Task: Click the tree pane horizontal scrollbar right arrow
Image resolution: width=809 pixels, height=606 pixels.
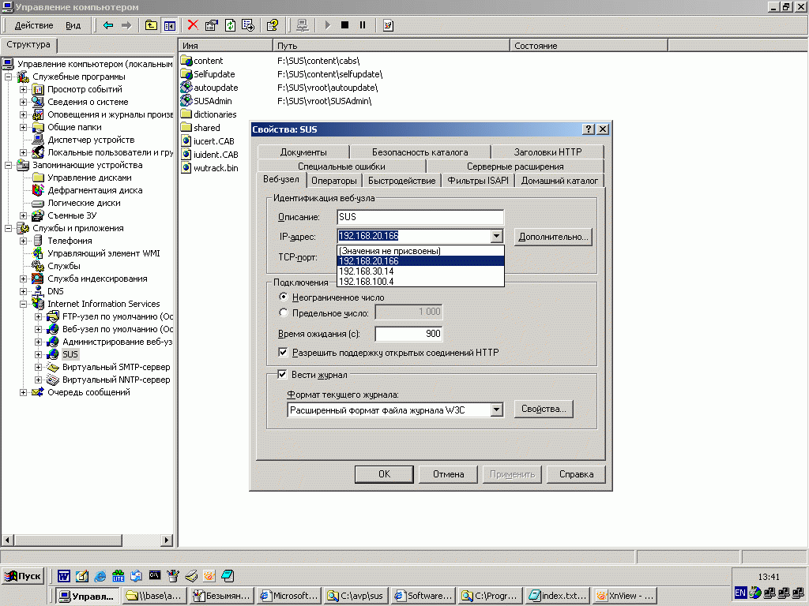Action: click(166, 540)
